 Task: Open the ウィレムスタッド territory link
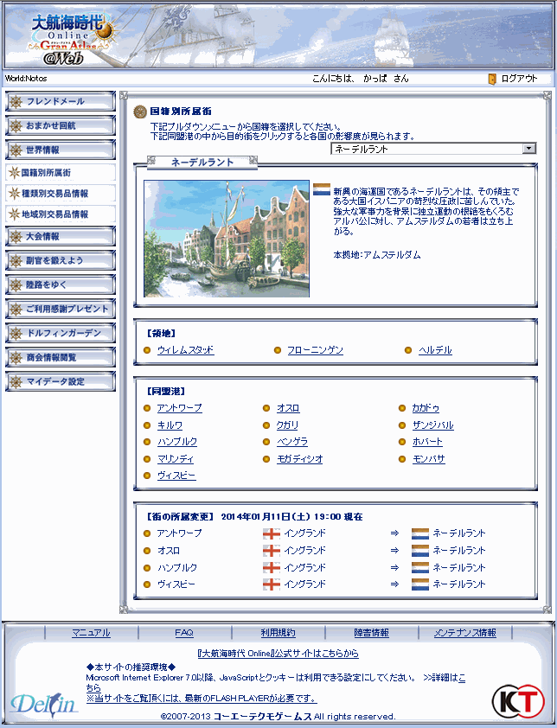point(185,350)
